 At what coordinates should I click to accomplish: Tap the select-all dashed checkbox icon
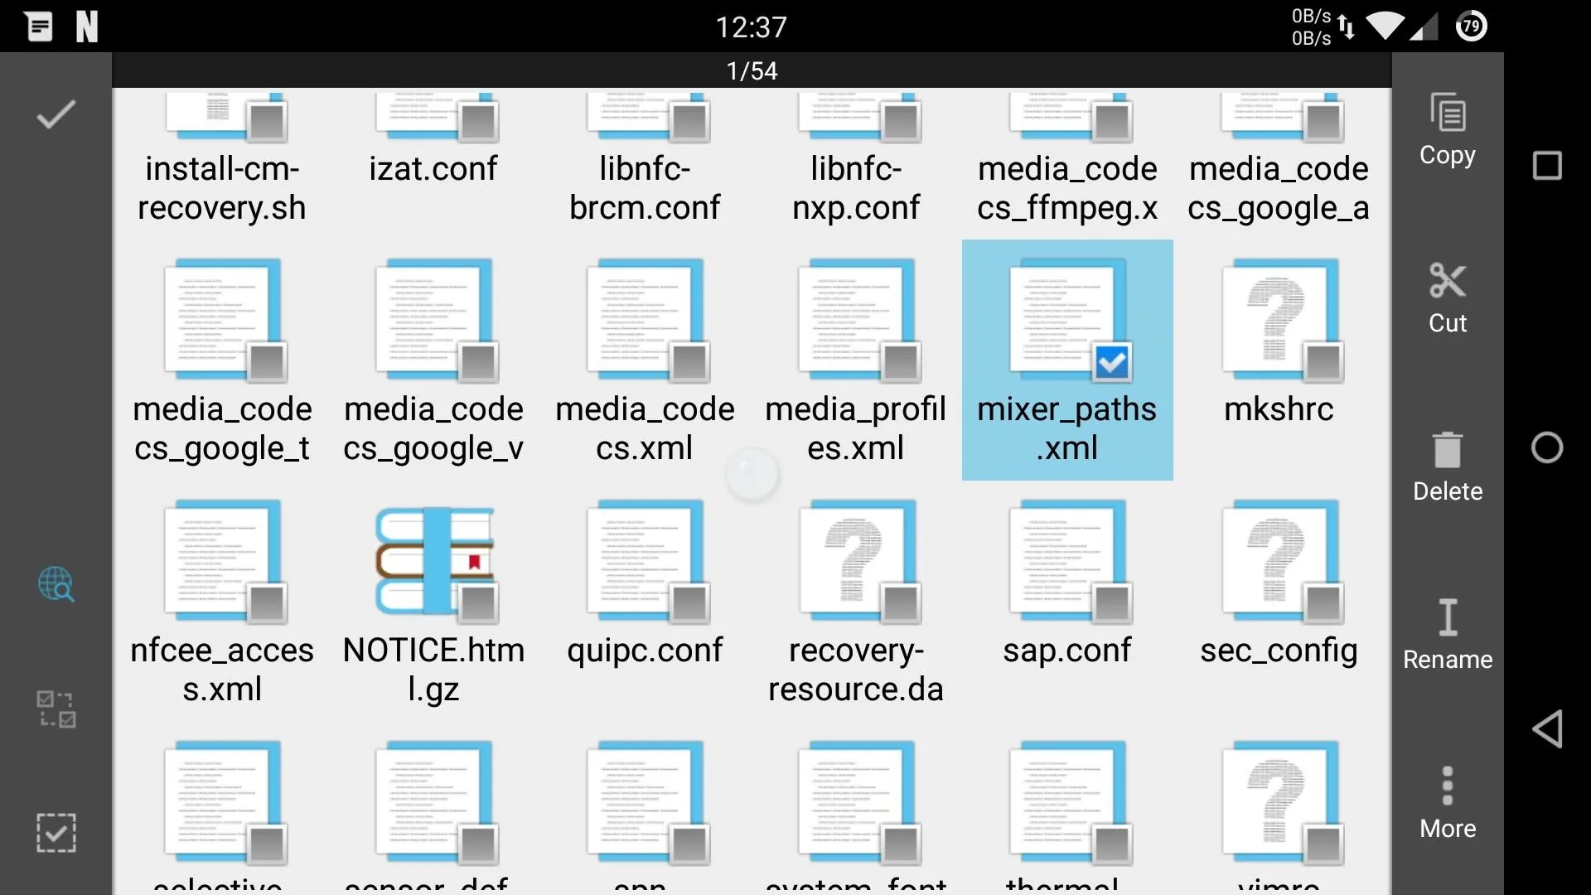point(56,833)
